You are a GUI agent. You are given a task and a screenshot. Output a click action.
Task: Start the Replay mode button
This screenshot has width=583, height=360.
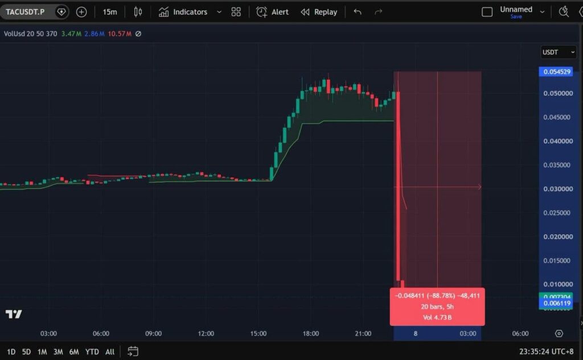click(x=319, y=12)
